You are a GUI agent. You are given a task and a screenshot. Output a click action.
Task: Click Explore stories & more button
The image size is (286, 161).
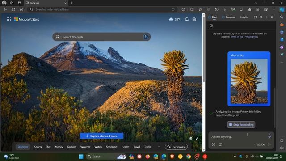click(101, 136)
